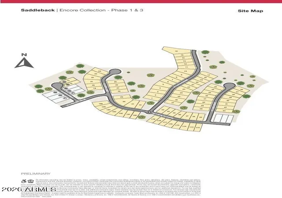Select lot 174 on the site map
The width and height of the screenshot is (282, 198).
coord(184,126)
